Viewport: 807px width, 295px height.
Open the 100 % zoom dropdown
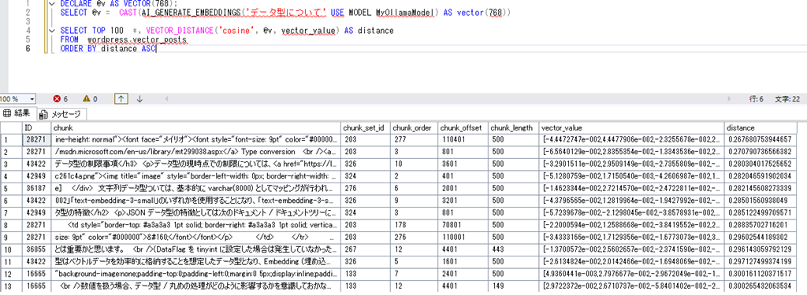click(x=32, y=98)
